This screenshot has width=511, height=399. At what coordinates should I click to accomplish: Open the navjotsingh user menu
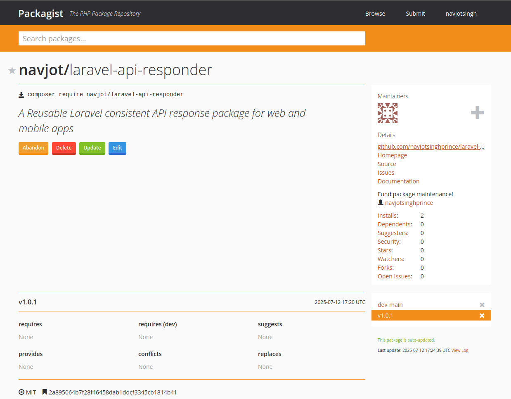pyautogui.click(x=461, y=14)
